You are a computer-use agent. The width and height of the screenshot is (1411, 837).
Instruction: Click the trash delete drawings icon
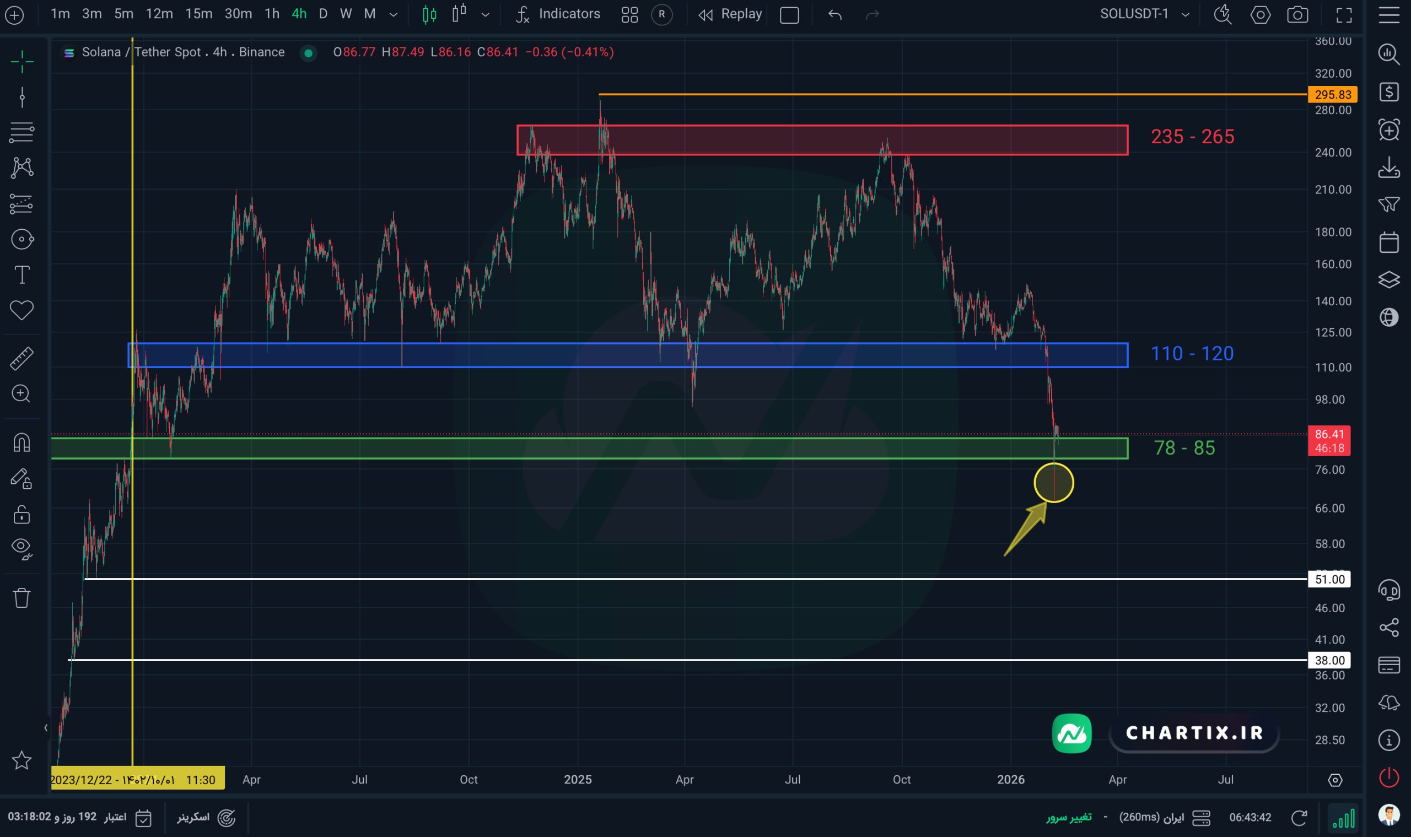pyautogui.click(x=21, y=597)
